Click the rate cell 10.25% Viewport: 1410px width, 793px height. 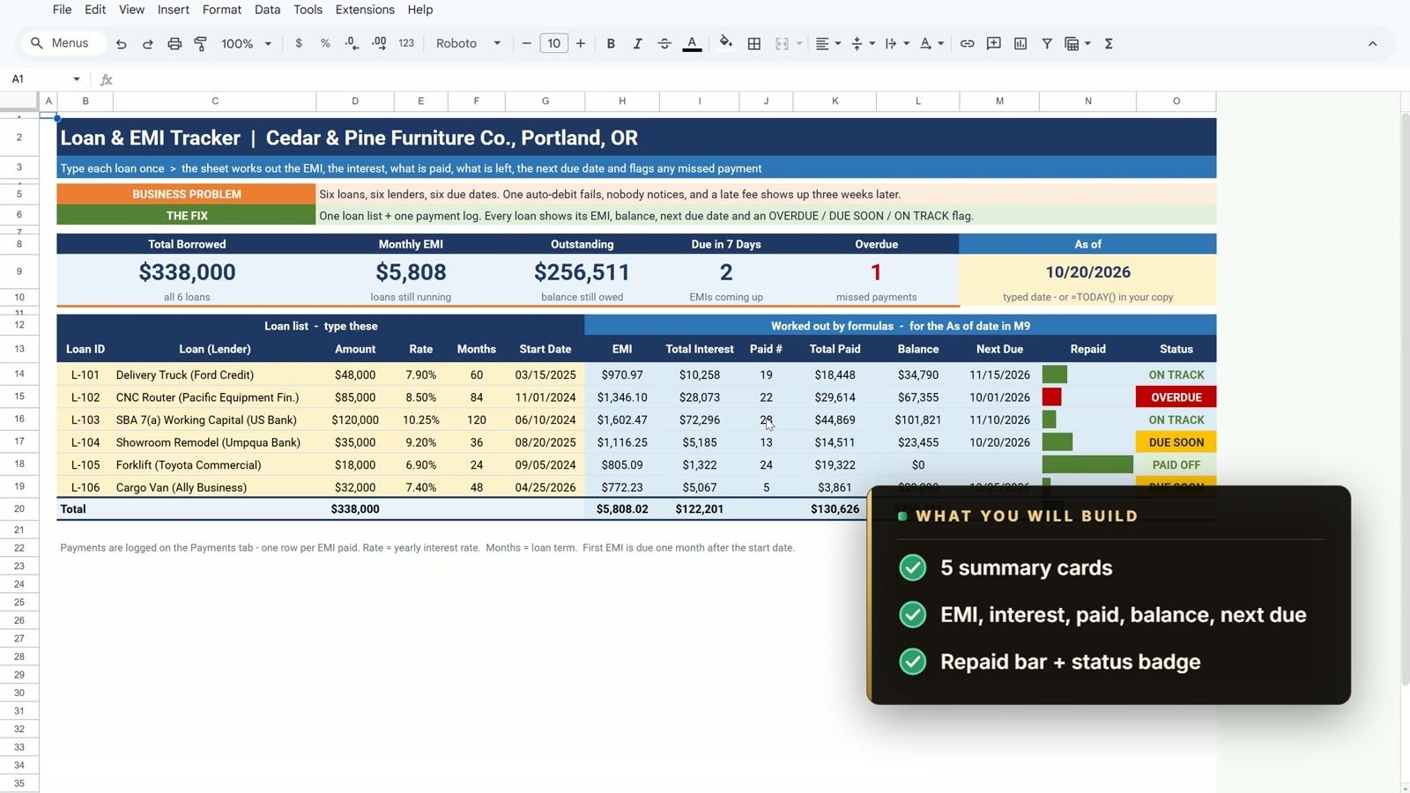coord(421,420)
